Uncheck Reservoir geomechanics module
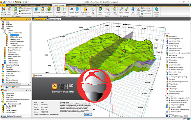 [x=169, y=100]
